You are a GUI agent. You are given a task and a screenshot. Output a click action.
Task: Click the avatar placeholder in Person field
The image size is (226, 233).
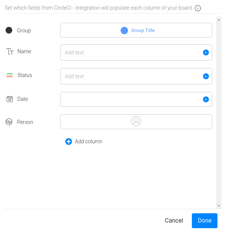[136, 121]
